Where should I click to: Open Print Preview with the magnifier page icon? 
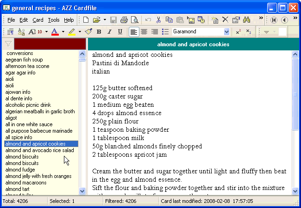(135, 20)
